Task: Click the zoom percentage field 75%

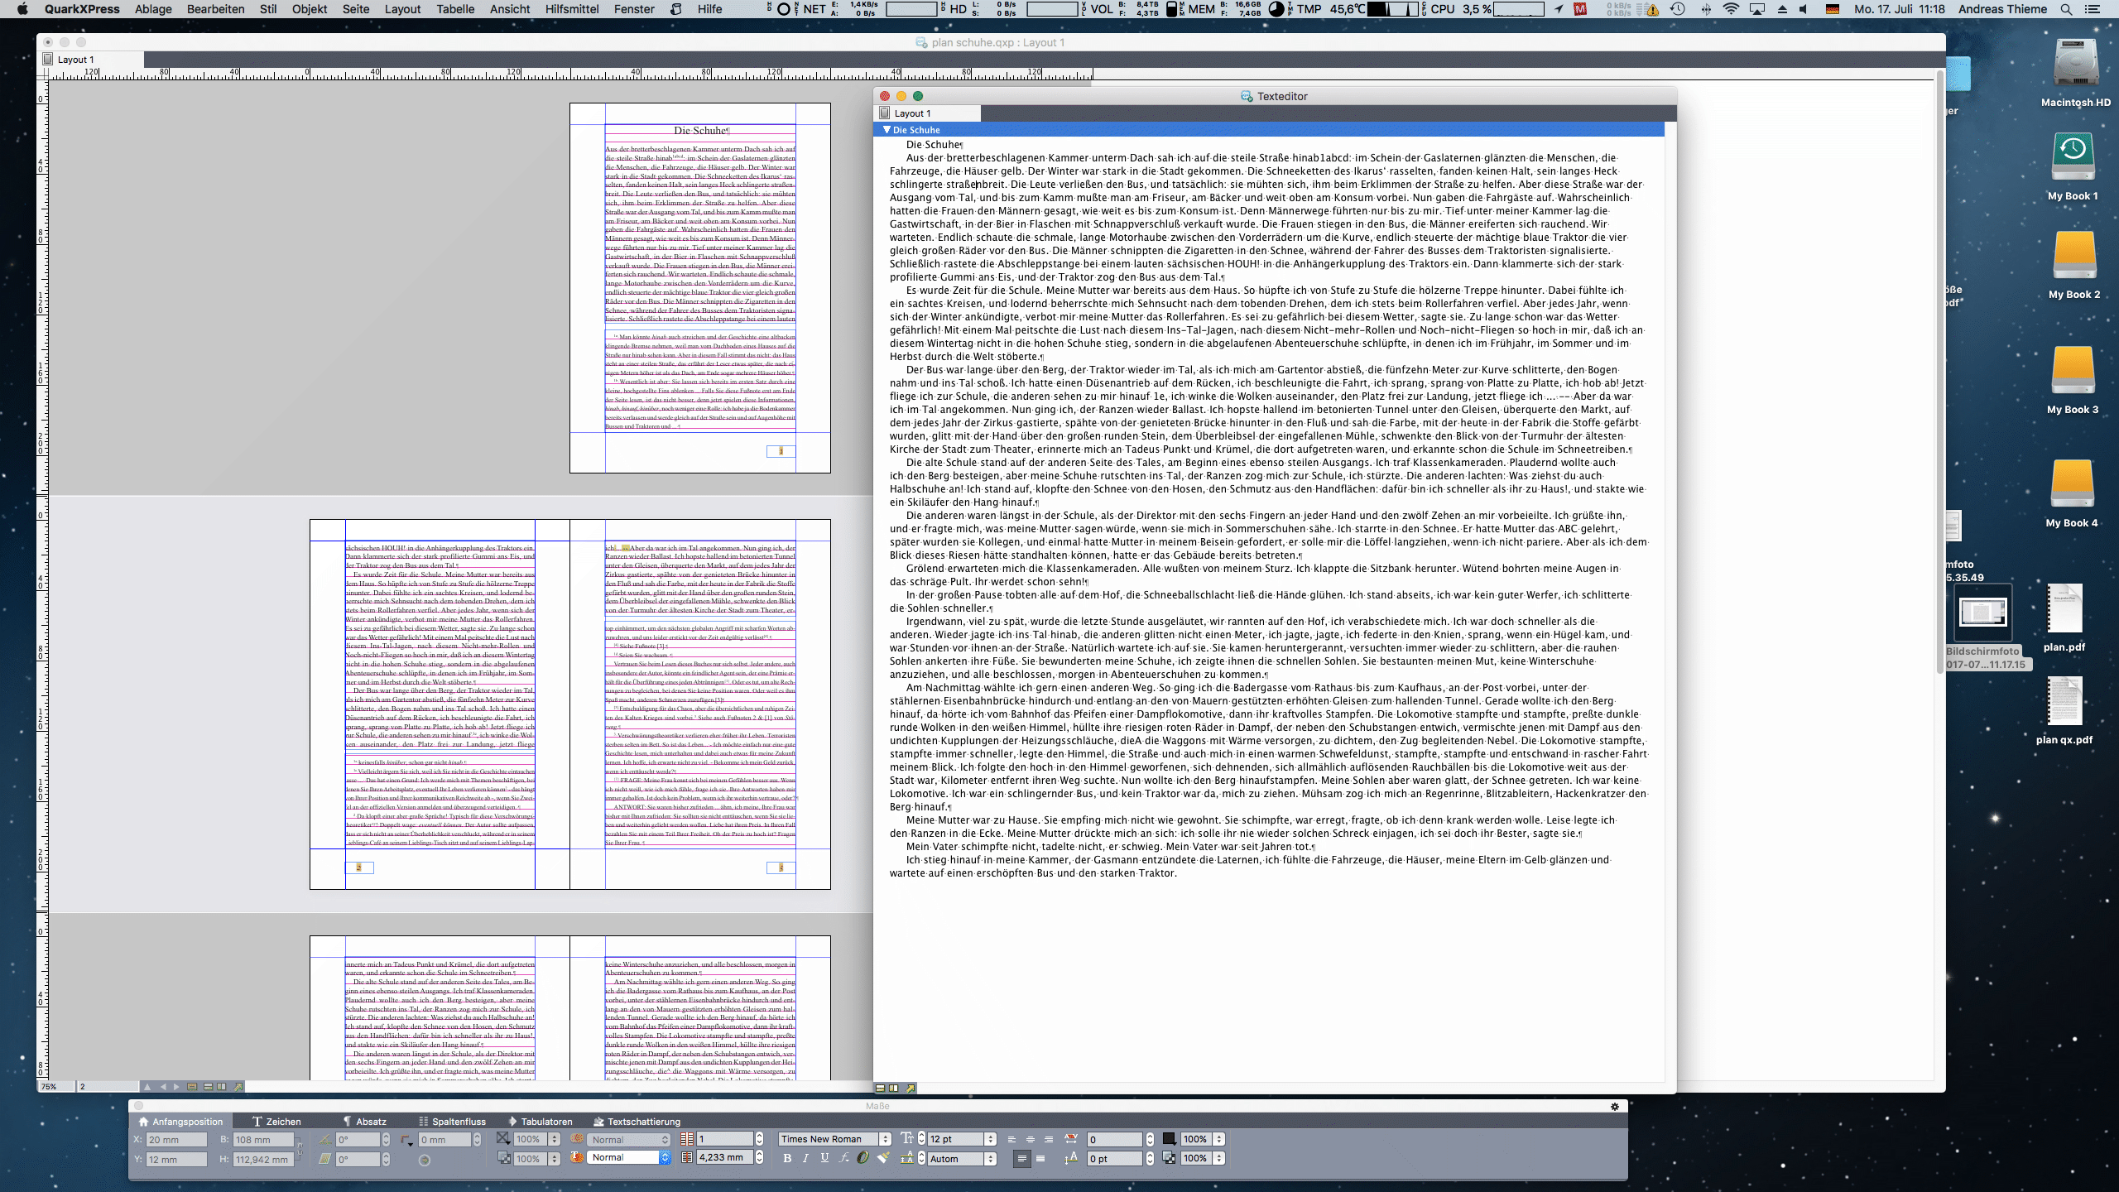Action: (x=55, y=1087)
